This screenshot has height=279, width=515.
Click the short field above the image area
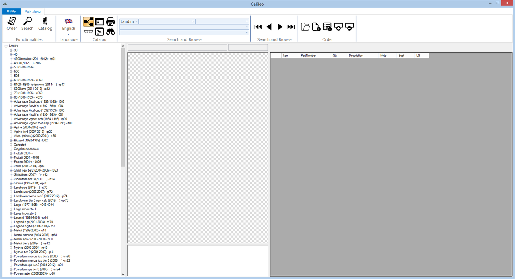pos(248,48)
